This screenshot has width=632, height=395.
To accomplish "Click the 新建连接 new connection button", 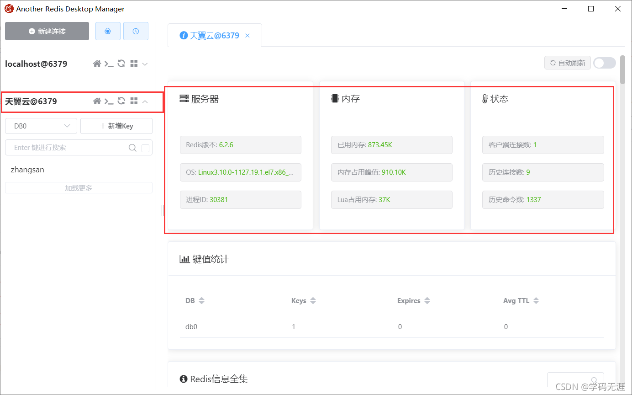I will (47, 31).
